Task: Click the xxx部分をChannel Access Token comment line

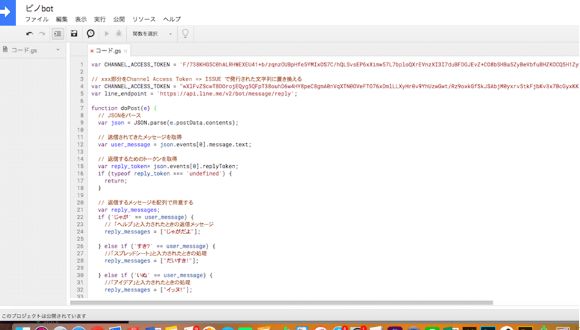Action: tap(197, 79)
